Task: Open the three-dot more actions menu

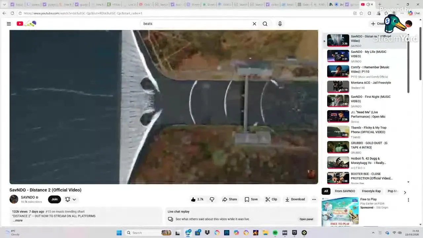Action: point(314,199)
